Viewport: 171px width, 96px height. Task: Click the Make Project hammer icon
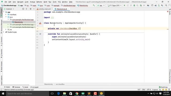94,5
